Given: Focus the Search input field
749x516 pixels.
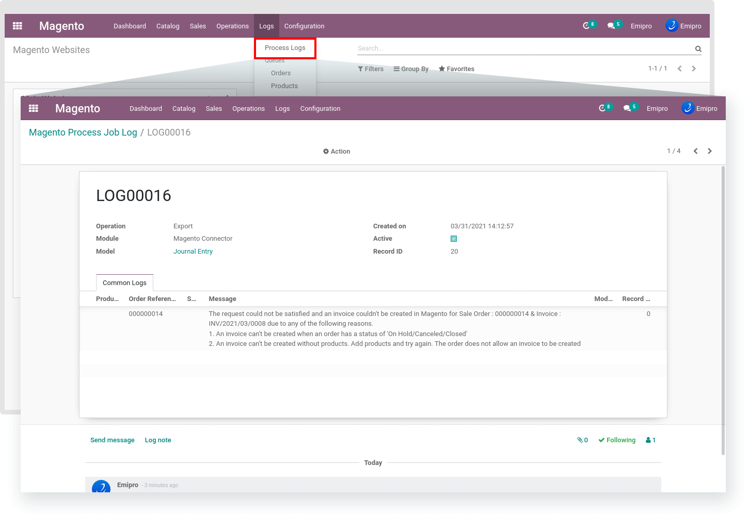Looking at the screenshot, I should [x=525, y=48].
